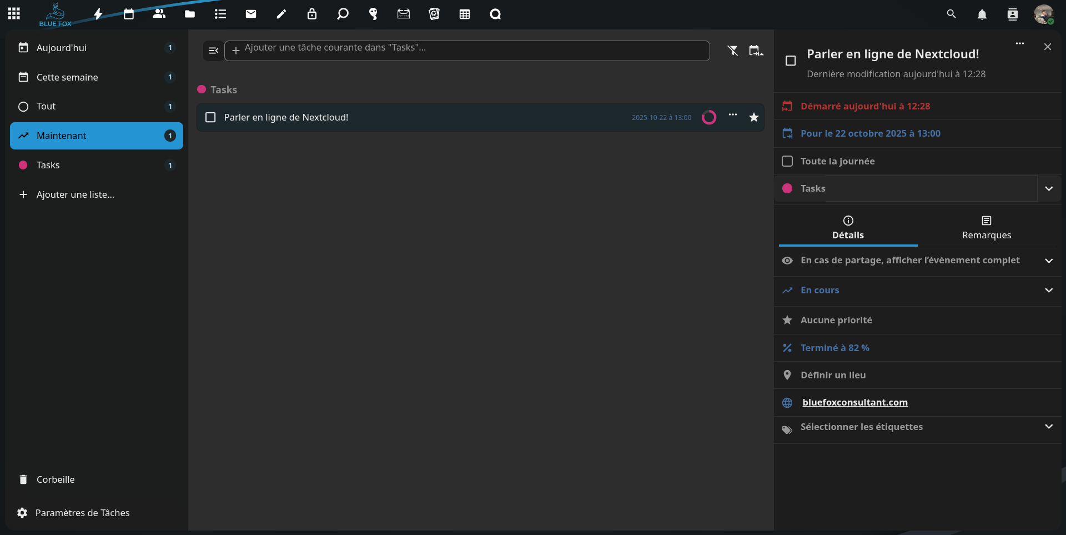Click the filter icon above the task list

tap(733, 51)
